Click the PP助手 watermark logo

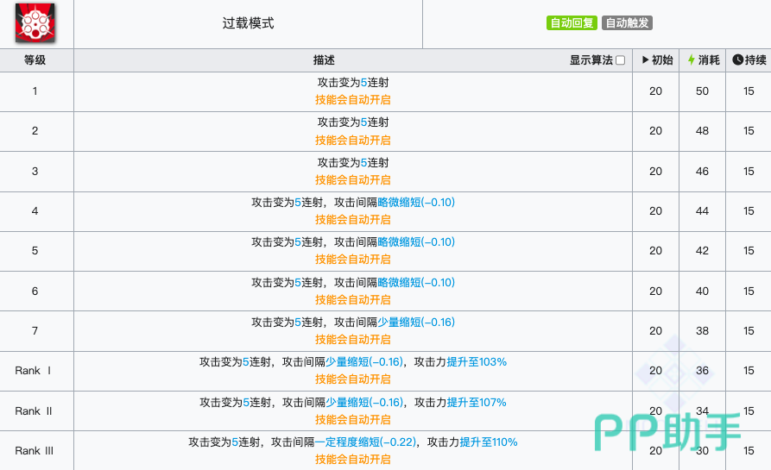click(668, 427)
